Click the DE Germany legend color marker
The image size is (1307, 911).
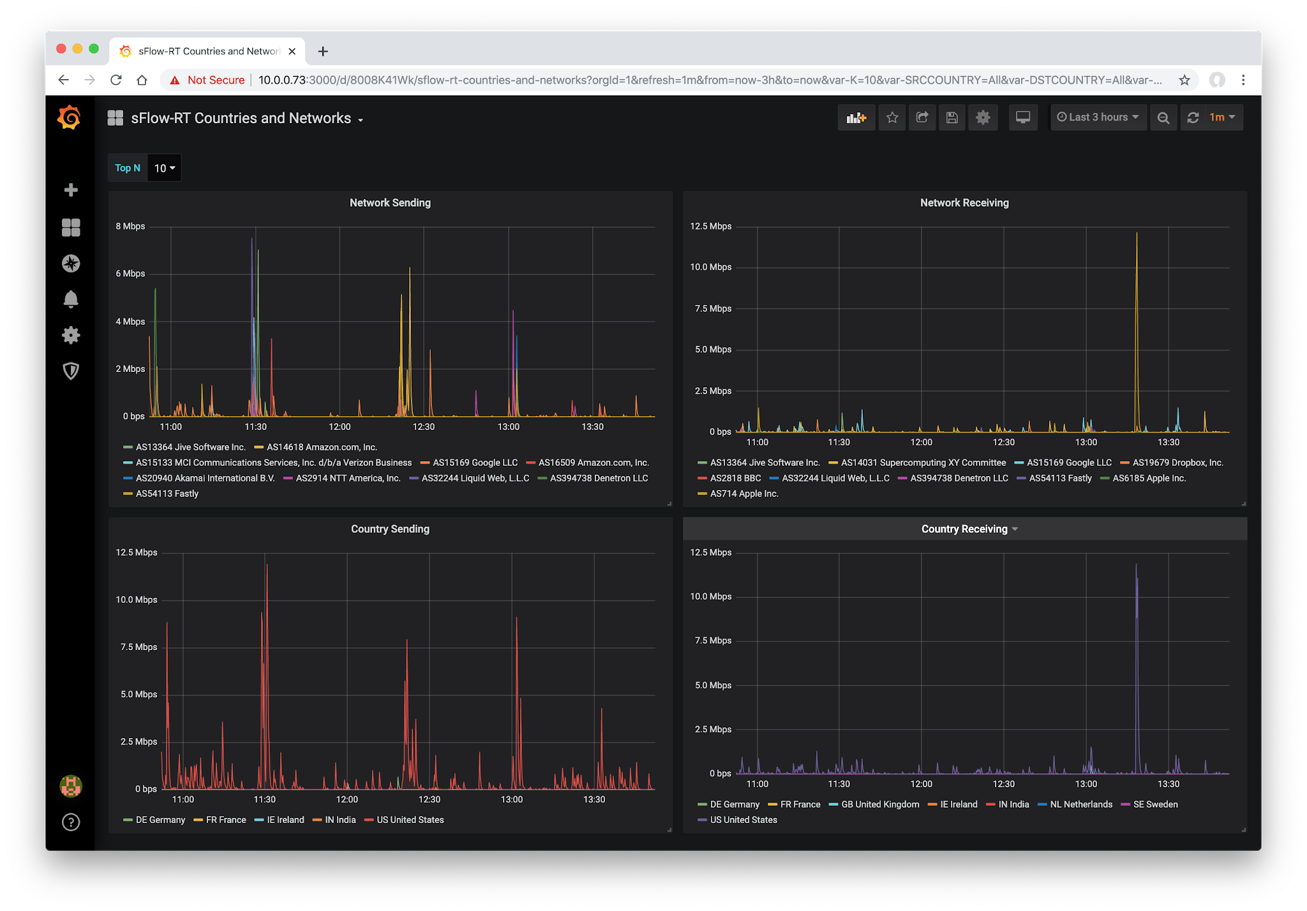point(127,820)
